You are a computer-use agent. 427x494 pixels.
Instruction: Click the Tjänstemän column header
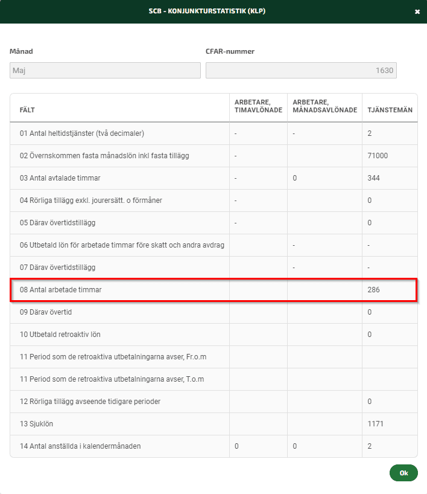pos(390,110)
